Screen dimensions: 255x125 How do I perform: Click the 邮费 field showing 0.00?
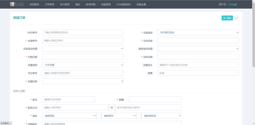click(x=198, y=73)
